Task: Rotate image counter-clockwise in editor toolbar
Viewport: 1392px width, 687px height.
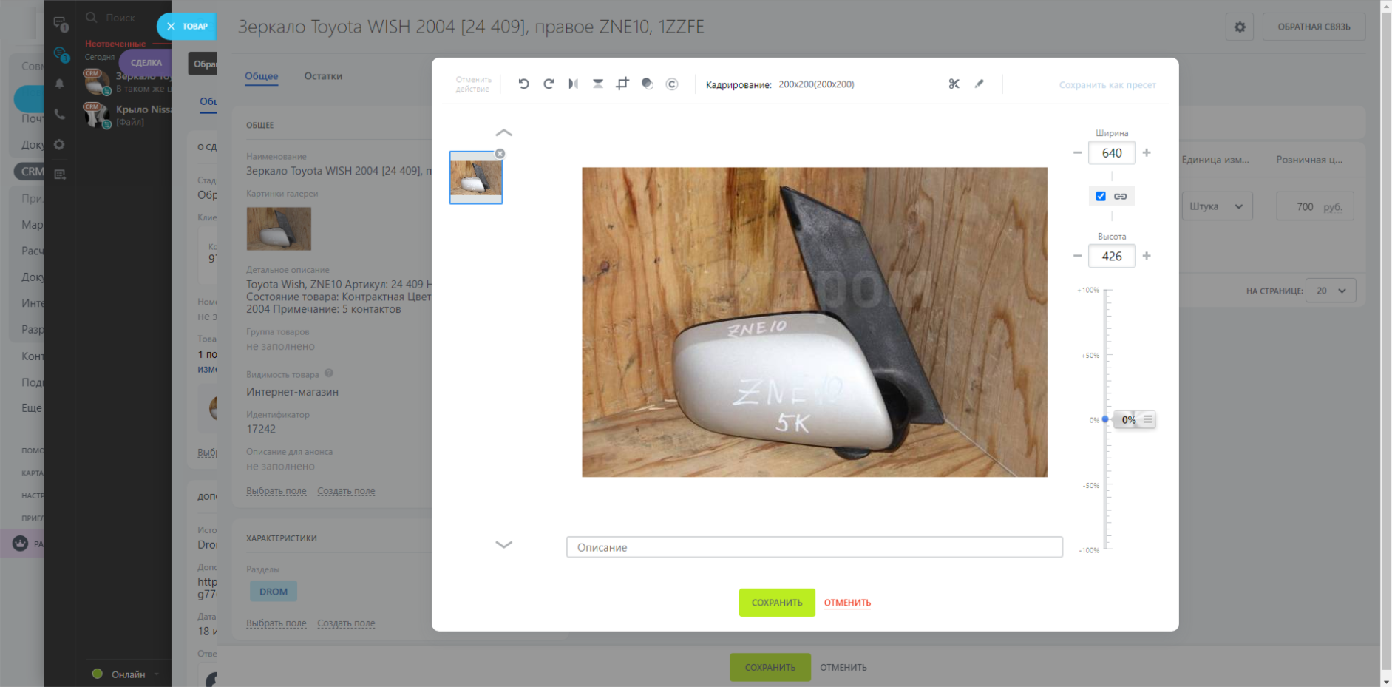Action: 523,84
